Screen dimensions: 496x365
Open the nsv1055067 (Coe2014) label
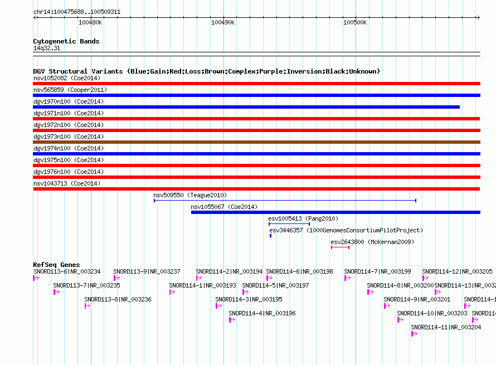224,207
